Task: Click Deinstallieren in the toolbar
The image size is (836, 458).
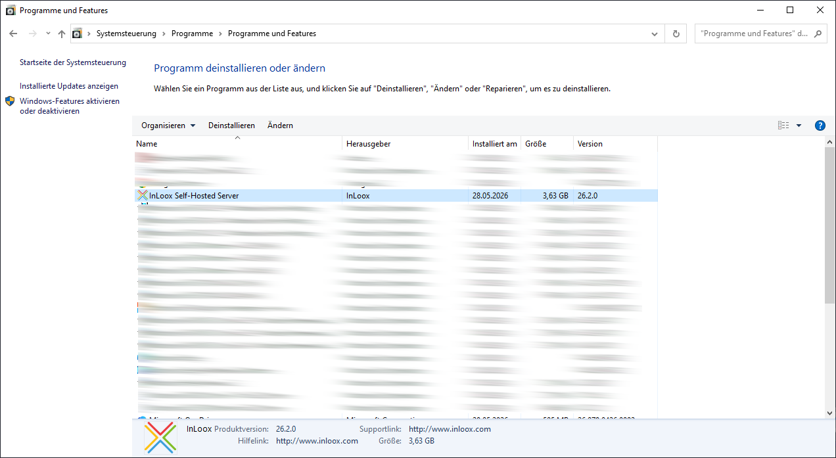Action: coord(231,126)
